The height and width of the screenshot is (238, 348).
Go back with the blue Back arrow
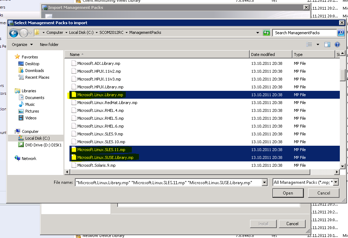pyautogui.click(x=14, y=33)
